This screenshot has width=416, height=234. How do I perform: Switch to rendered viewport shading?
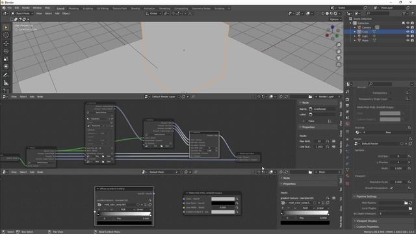pyautogui.click(x=335, y=13)
